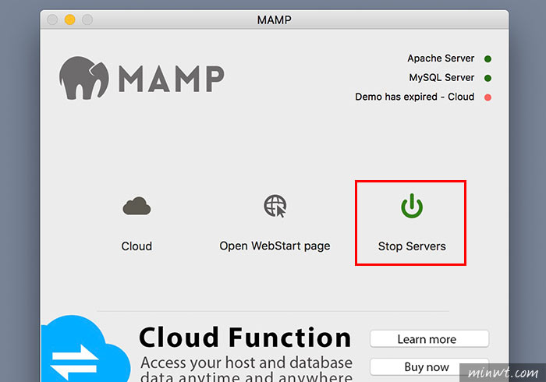Image resolution: width=546 pixels, height=382 pixels.
Task: Click the MAMP logo wordmark text
Action: click(x=172, y=79)
